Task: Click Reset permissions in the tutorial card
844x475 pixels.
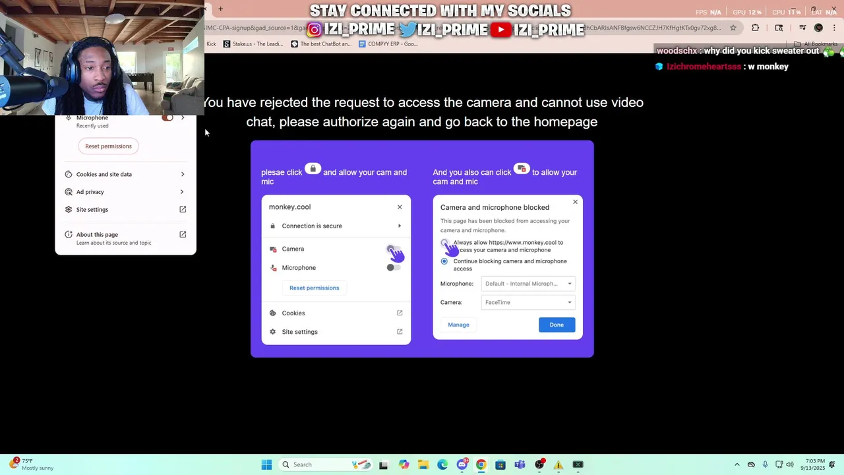Action: pyautogui.click(x=314, y=288)
